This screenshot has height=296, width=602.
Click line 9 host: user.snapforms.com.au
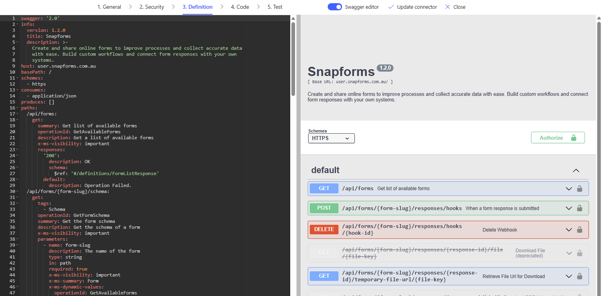click(59, 66)
